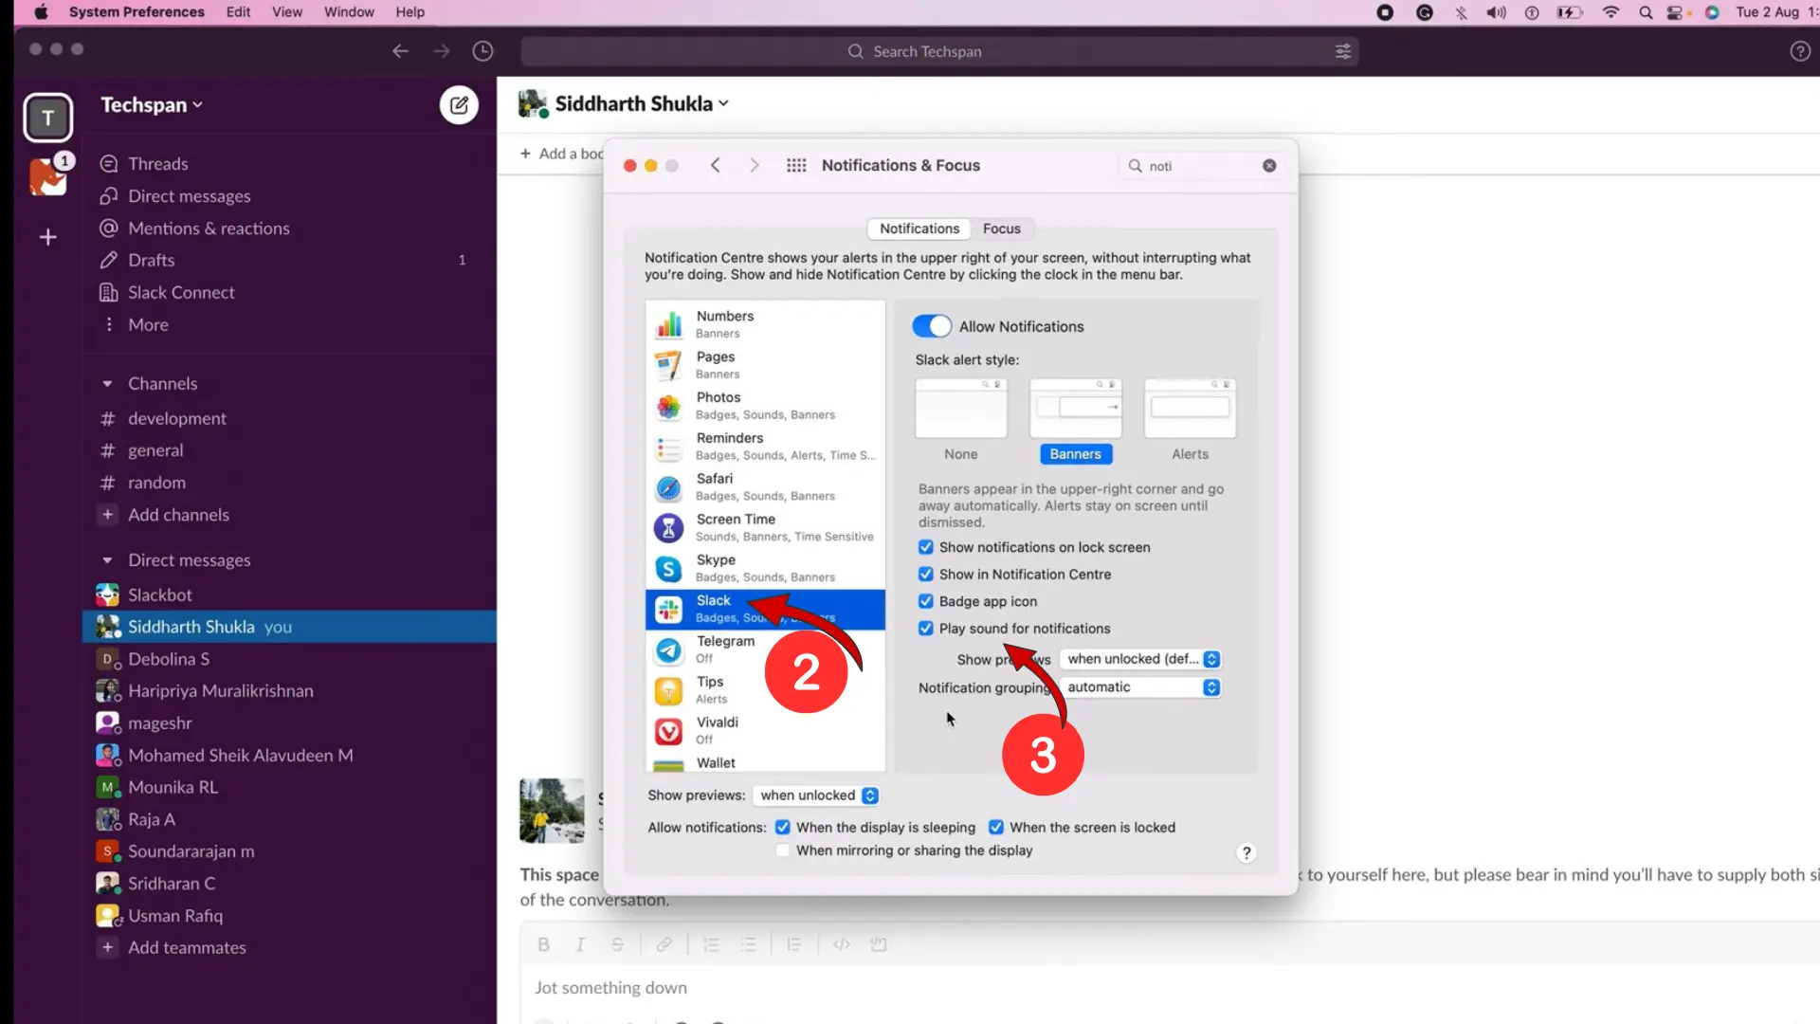Go back with Slack's back arrow
The width and height of the screenshot is (1820, 1024).
coord(400,51)
